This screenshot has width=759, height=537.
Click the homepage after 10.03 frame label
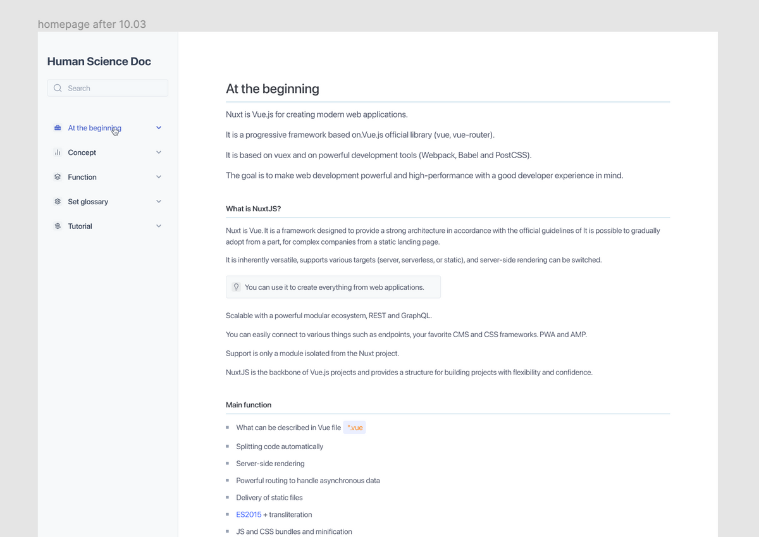[92, 25]
